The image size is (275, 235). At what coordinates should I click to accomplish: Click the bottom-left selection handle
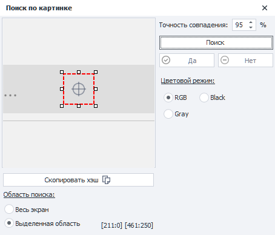point(62,106)
